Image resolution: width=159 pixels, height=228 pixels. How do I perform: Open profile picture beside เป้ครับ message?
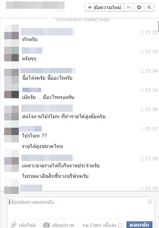click(12, 91)
